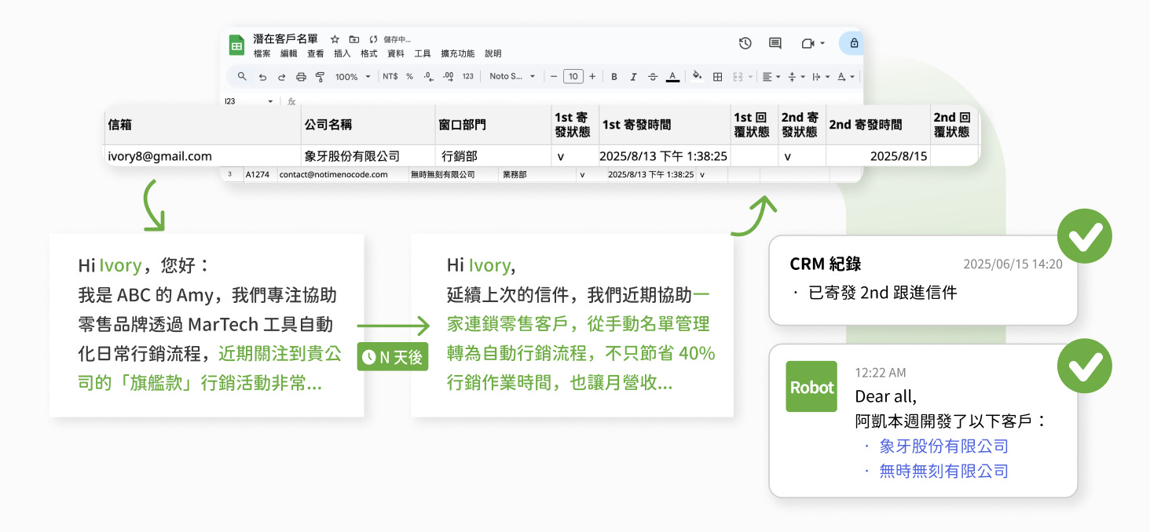Toggle strikethrough formatting

[x=653, y=77]
